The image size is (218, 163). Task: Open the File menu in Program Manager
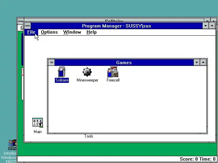pos(31,32)
